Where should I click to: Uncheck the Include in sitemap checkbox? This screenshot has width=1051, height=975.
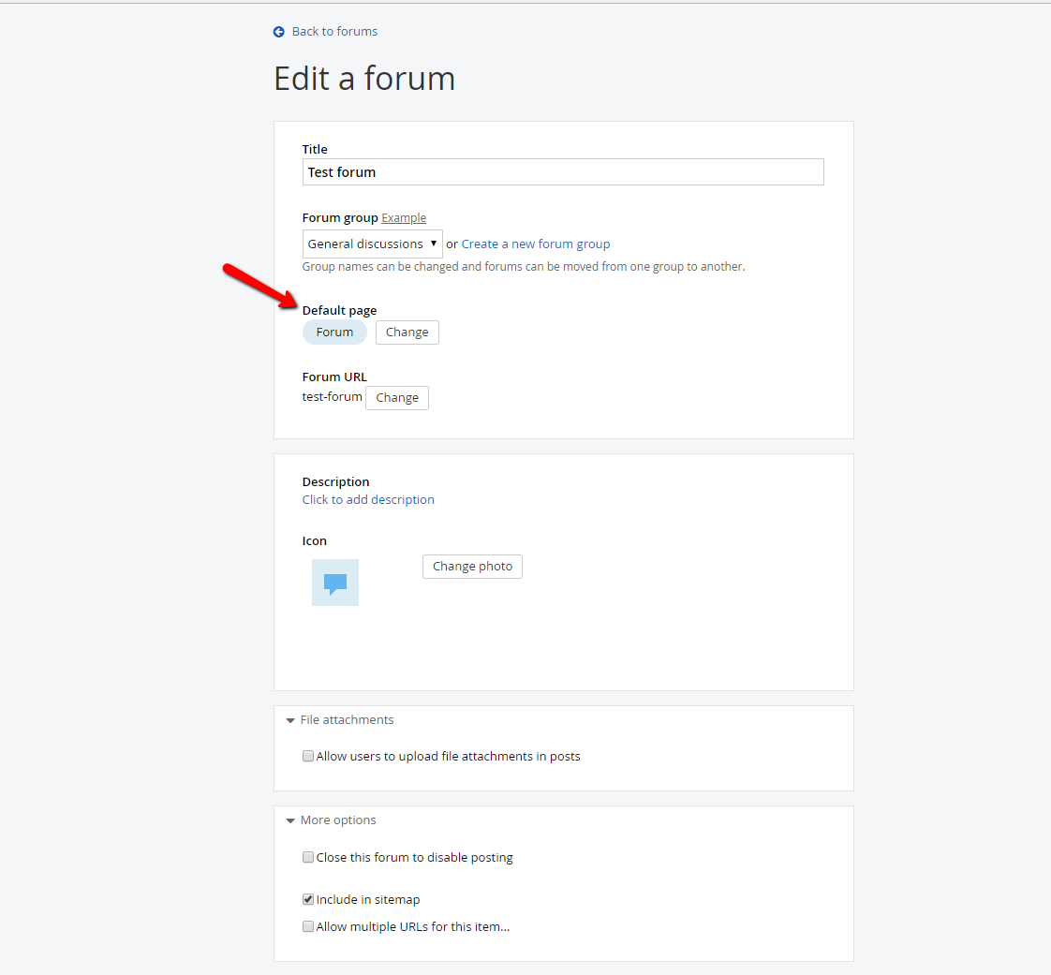[x=307, y=899]
